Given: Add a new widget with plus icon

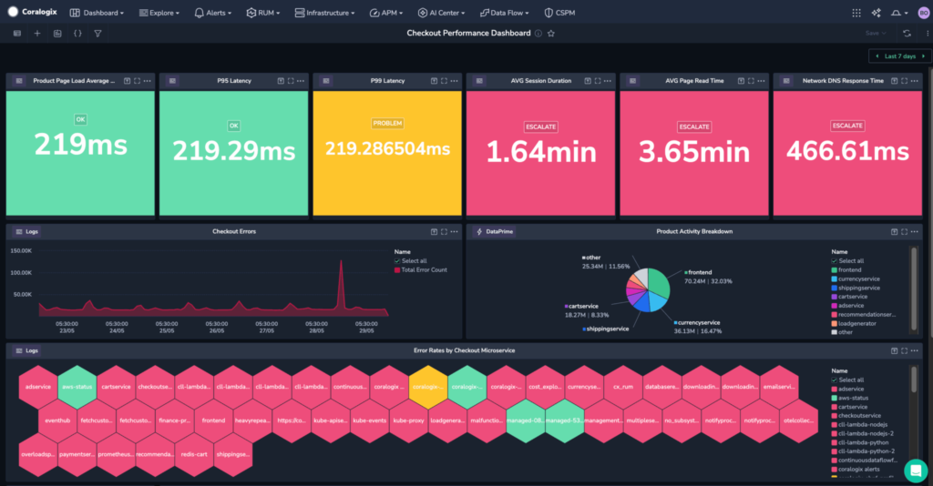Looking at the screenshot, I should [37, 34].
